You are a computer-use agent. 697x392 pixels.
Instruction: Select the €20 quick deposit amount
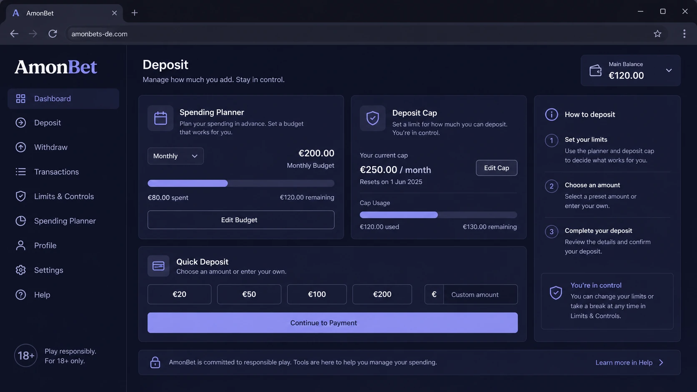(x=179, y=295)
